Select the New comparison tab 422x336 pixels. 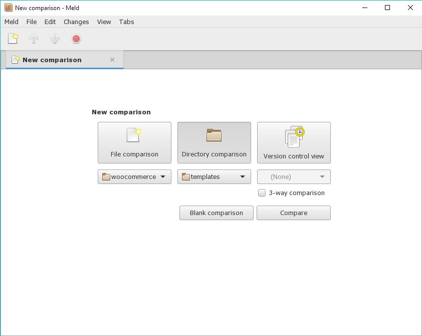pos(65,60)
